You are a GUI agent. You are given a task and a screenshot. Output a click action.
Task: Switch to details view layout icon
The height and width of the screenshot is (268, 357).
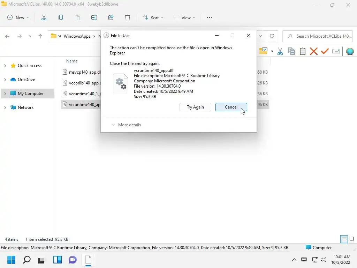coord(344,239)
